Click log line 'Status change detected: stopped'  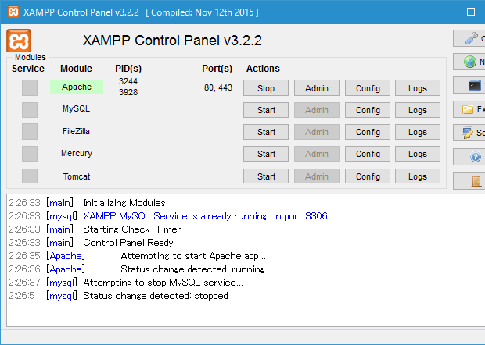[x=156, y=296]
